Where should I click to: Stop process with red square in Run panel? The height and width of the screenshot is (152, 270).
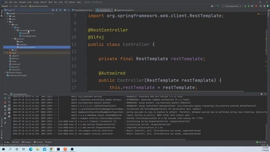pyautogui.click(x=5, y=102)
